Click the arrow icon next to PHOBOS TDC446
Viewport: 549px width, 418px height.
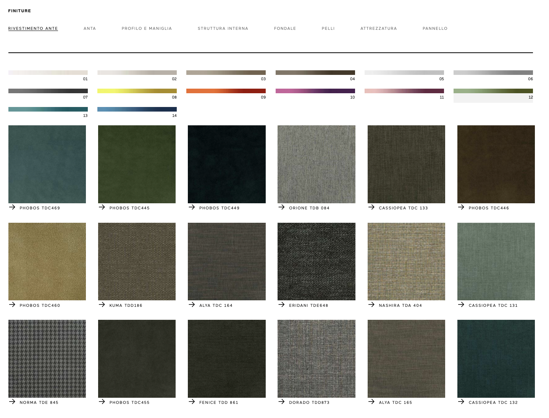pos(461,207)
